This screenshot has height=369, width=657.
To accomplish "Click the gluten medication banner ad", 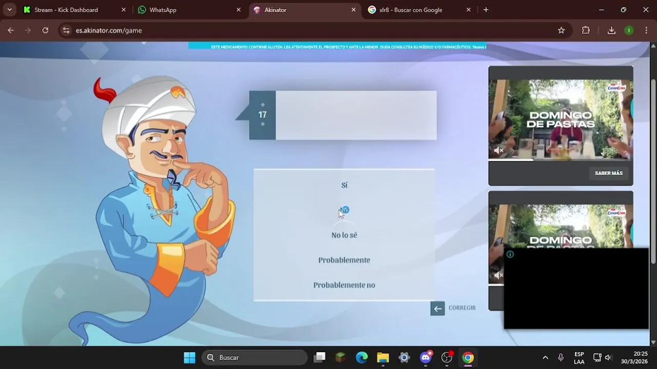I will point(337,46).
